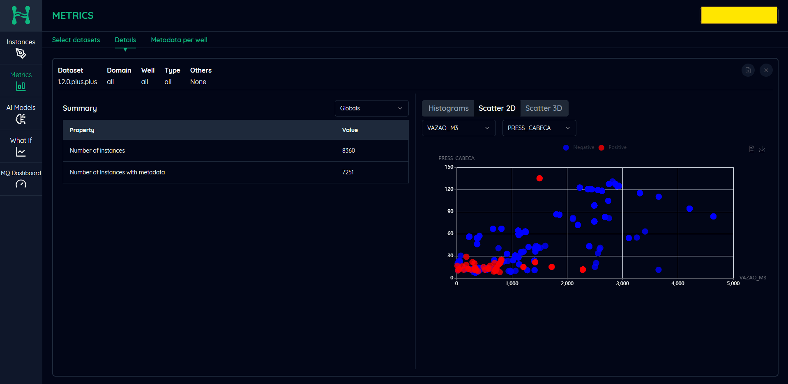
Task: Click the Summary heading
Action: (x=80, y=108)
